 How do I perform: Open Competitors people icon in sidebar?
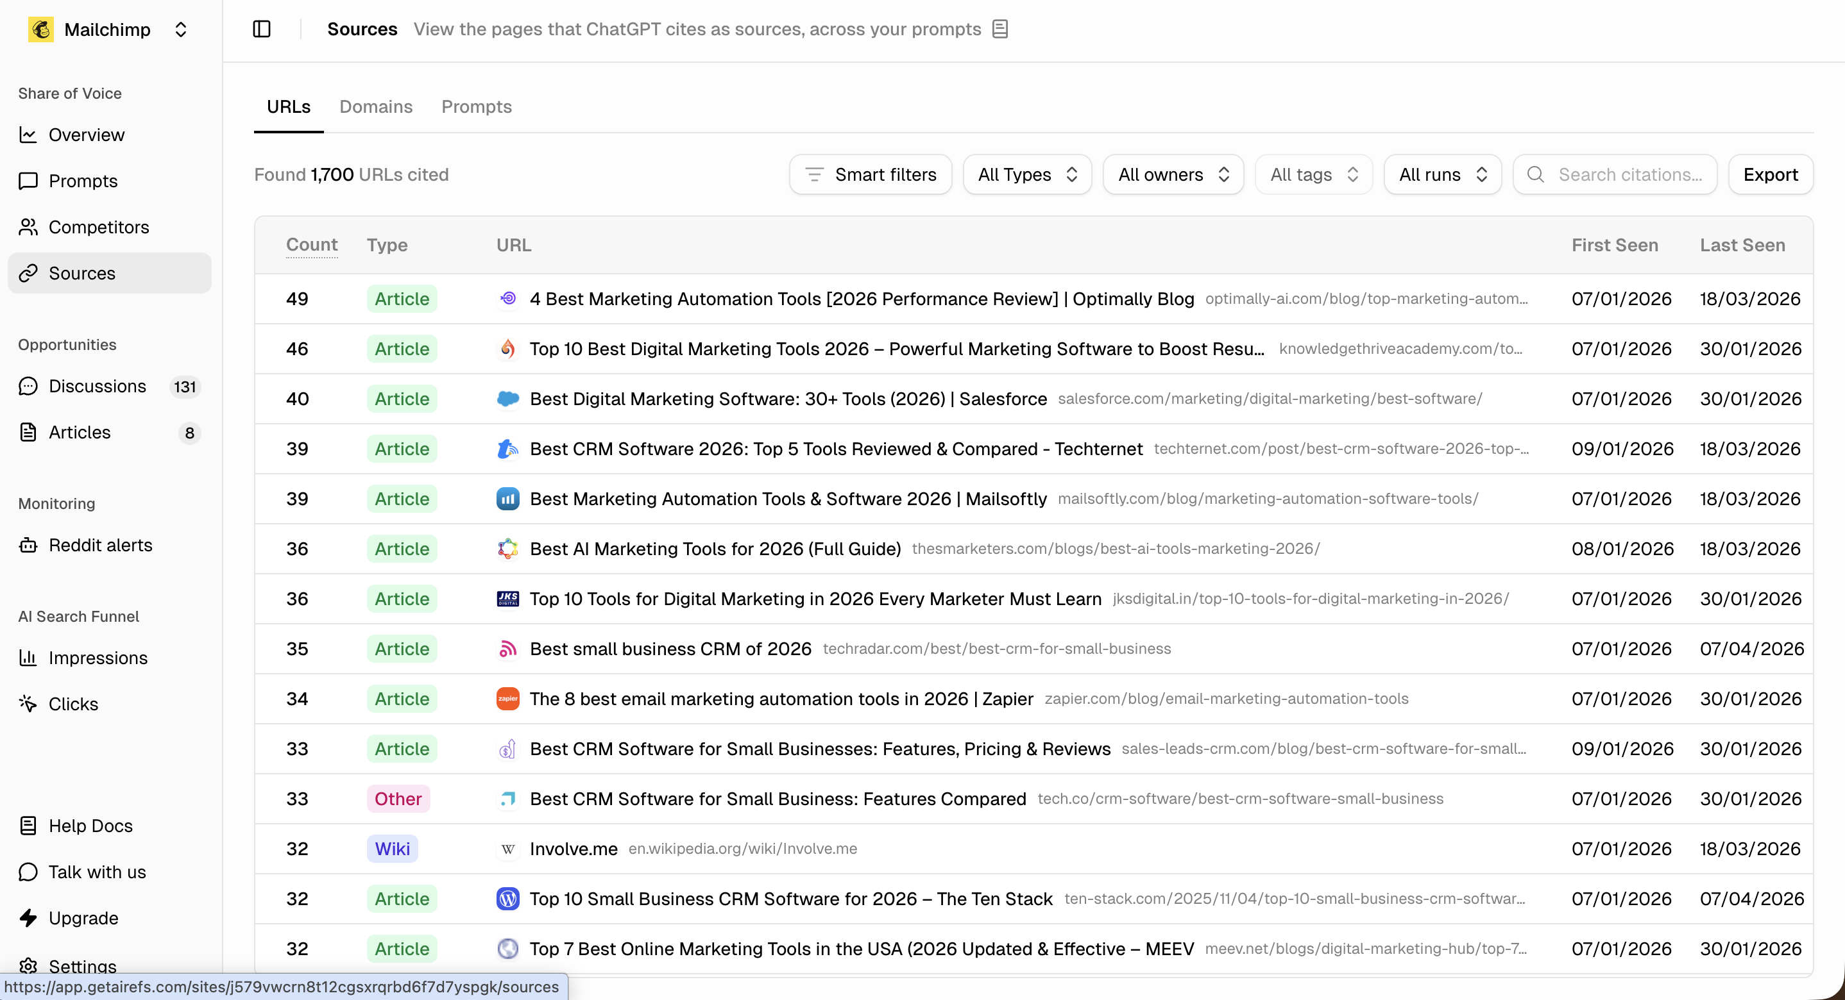(x=28, y=227)
